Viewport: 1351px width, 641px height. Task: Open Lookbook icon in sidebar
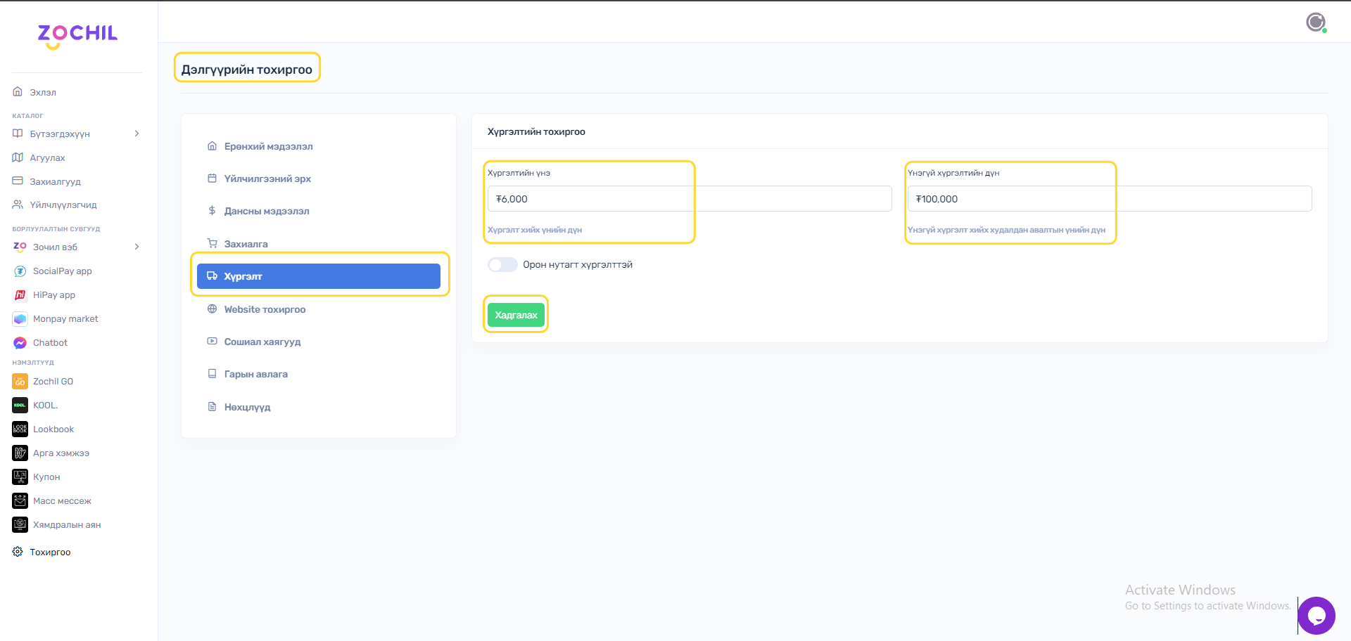tap(20, 429)
